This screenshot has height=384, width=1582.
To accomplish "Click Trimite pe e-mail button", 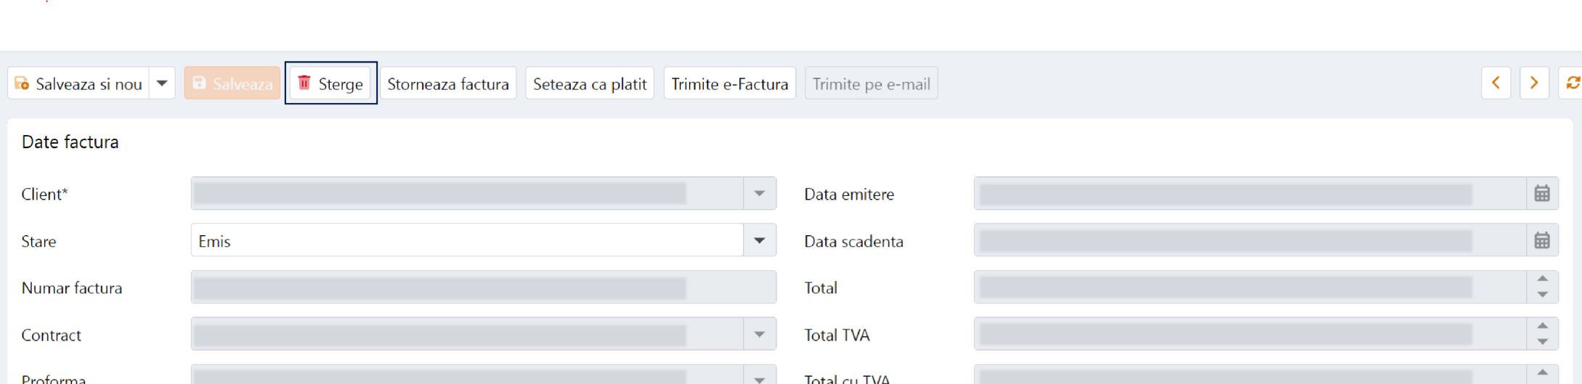I will pos(871,83).
